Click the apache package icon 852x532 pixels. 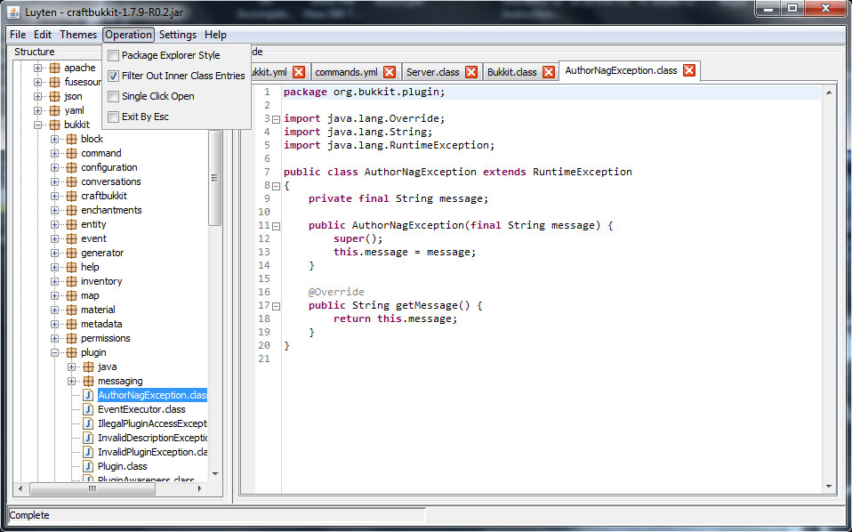click(54, 68)
